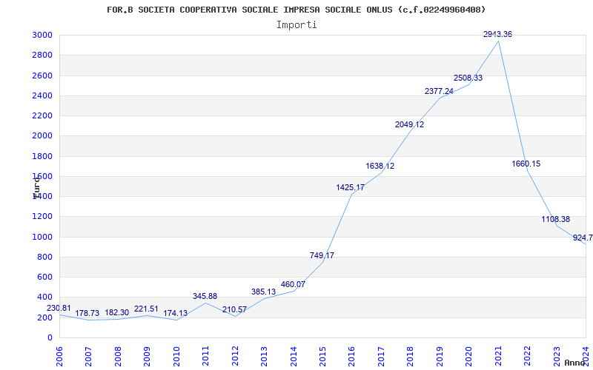Click the 1638.12 data label
This screenshot has width=593, height=370.
[380, 166]
